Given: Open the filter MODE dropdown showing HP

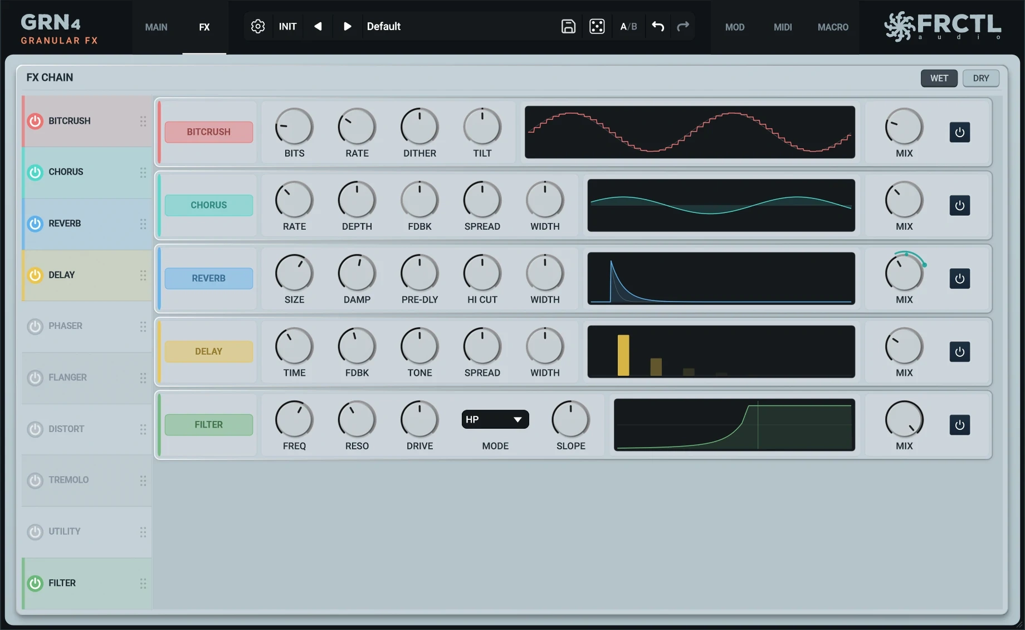Looking at the screenshot, I should coord(495,419).
